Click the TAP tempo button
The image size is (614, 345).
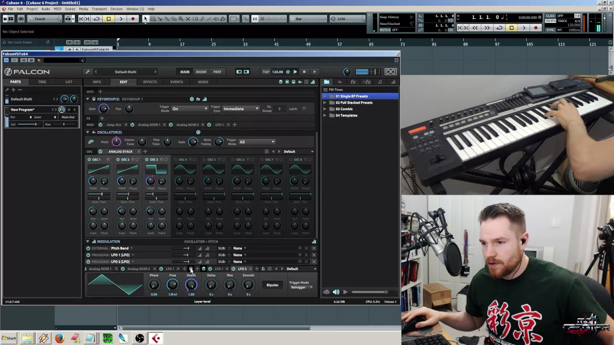coord(266,72)
